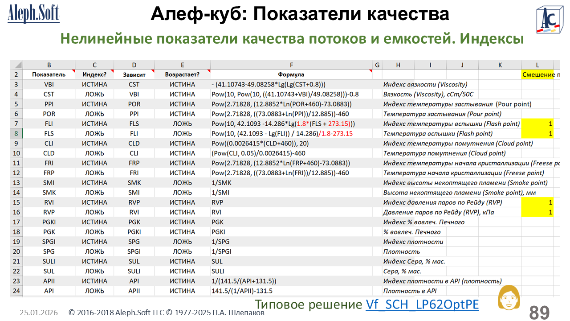Select the 'Индекс вязкости (Viscosity)' cell

425,84
